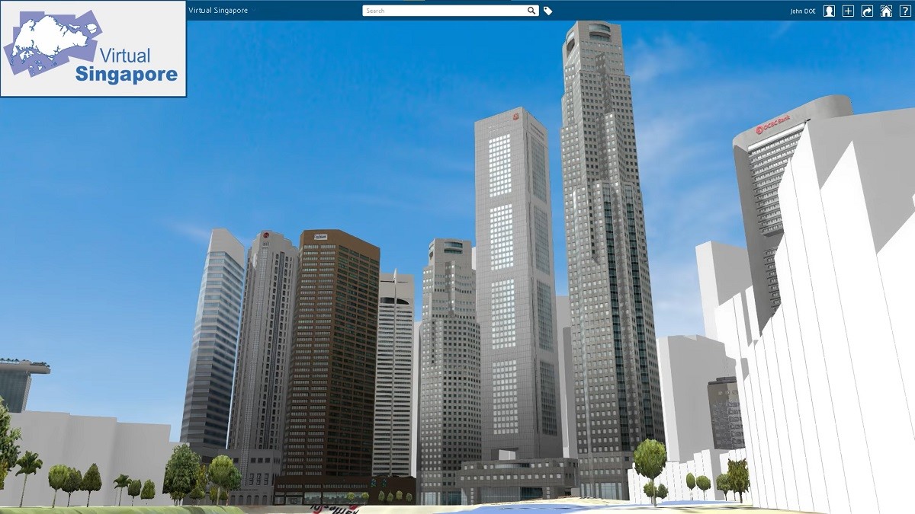Click the magnifier icon in search bar
Screen dimensions: 915x514
[x=532, y=11]
